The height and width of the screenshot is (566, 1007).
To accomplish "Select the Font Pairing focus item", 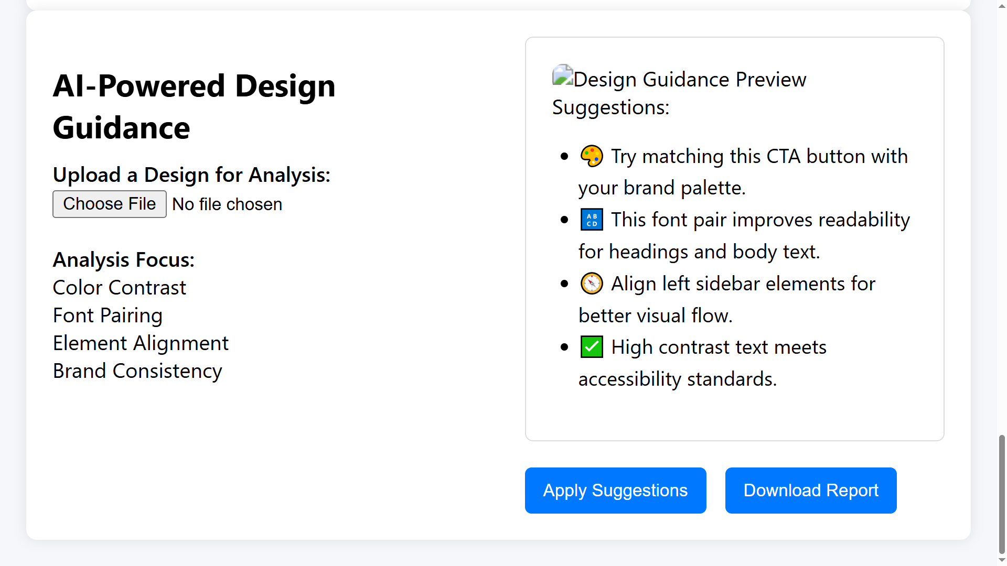I will pos(108,315).
